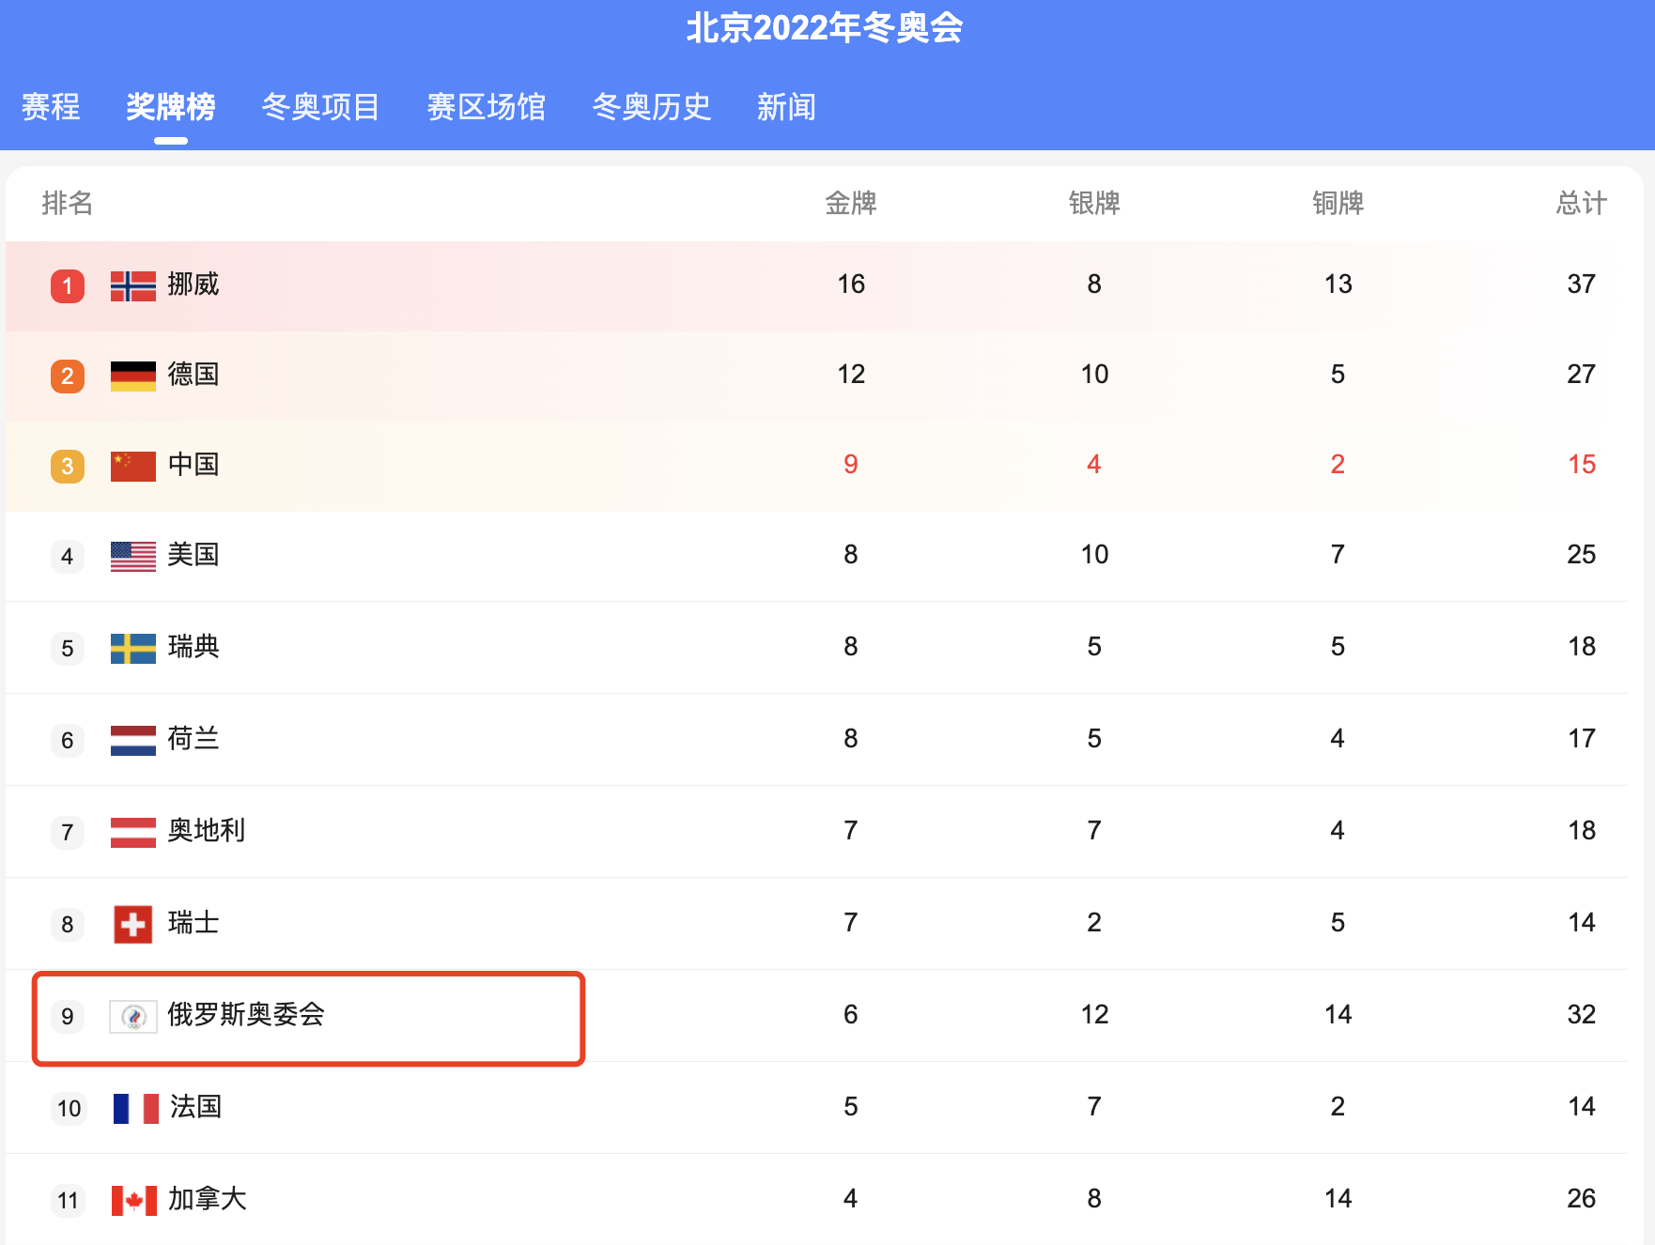Click the rank 4 number badge
This screenshot has height=1245, width=1655.
point(68,557)
